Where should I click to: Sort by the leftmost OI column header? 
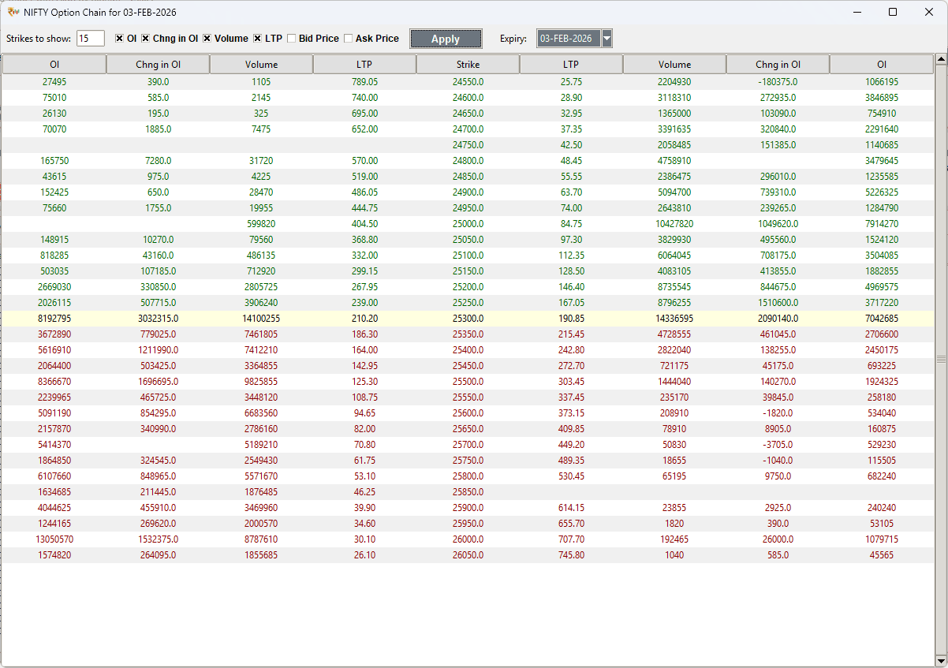[x=53, y=64]
